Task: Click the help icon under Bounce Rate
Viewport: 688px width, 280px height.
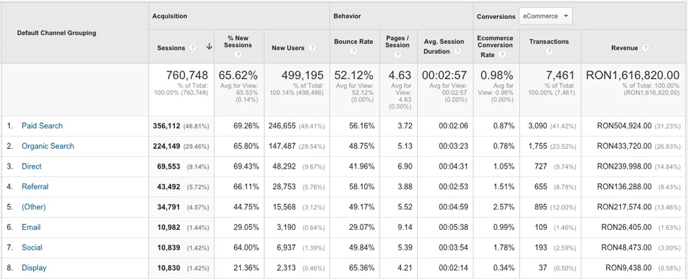Action: [x=354, y=51]
